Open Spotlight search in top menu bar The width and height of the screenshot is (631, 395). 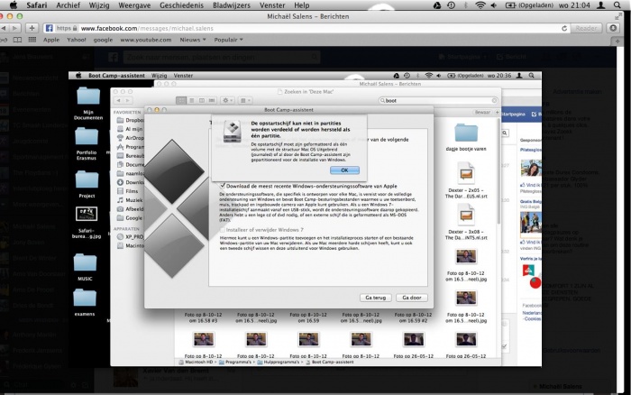coord(617,5)
